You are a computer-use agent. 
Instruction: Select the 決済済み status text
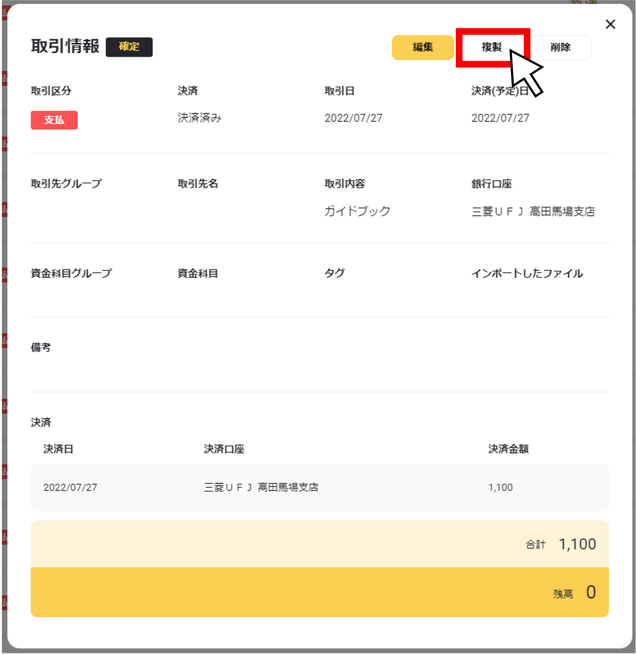point(200,118)
